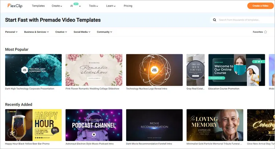Open the Gray Real Estate thumbnail
Viewport: 275px width, 149px height.
point(196,70)
